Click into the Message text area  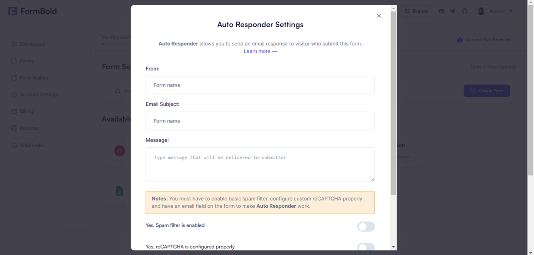[260, 165]
